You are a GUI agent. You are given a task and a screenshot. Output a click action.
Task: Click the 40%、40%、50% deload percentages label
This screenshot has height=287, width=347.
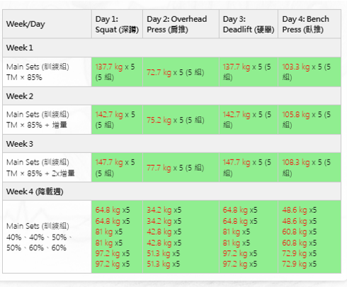click(47, 237)
